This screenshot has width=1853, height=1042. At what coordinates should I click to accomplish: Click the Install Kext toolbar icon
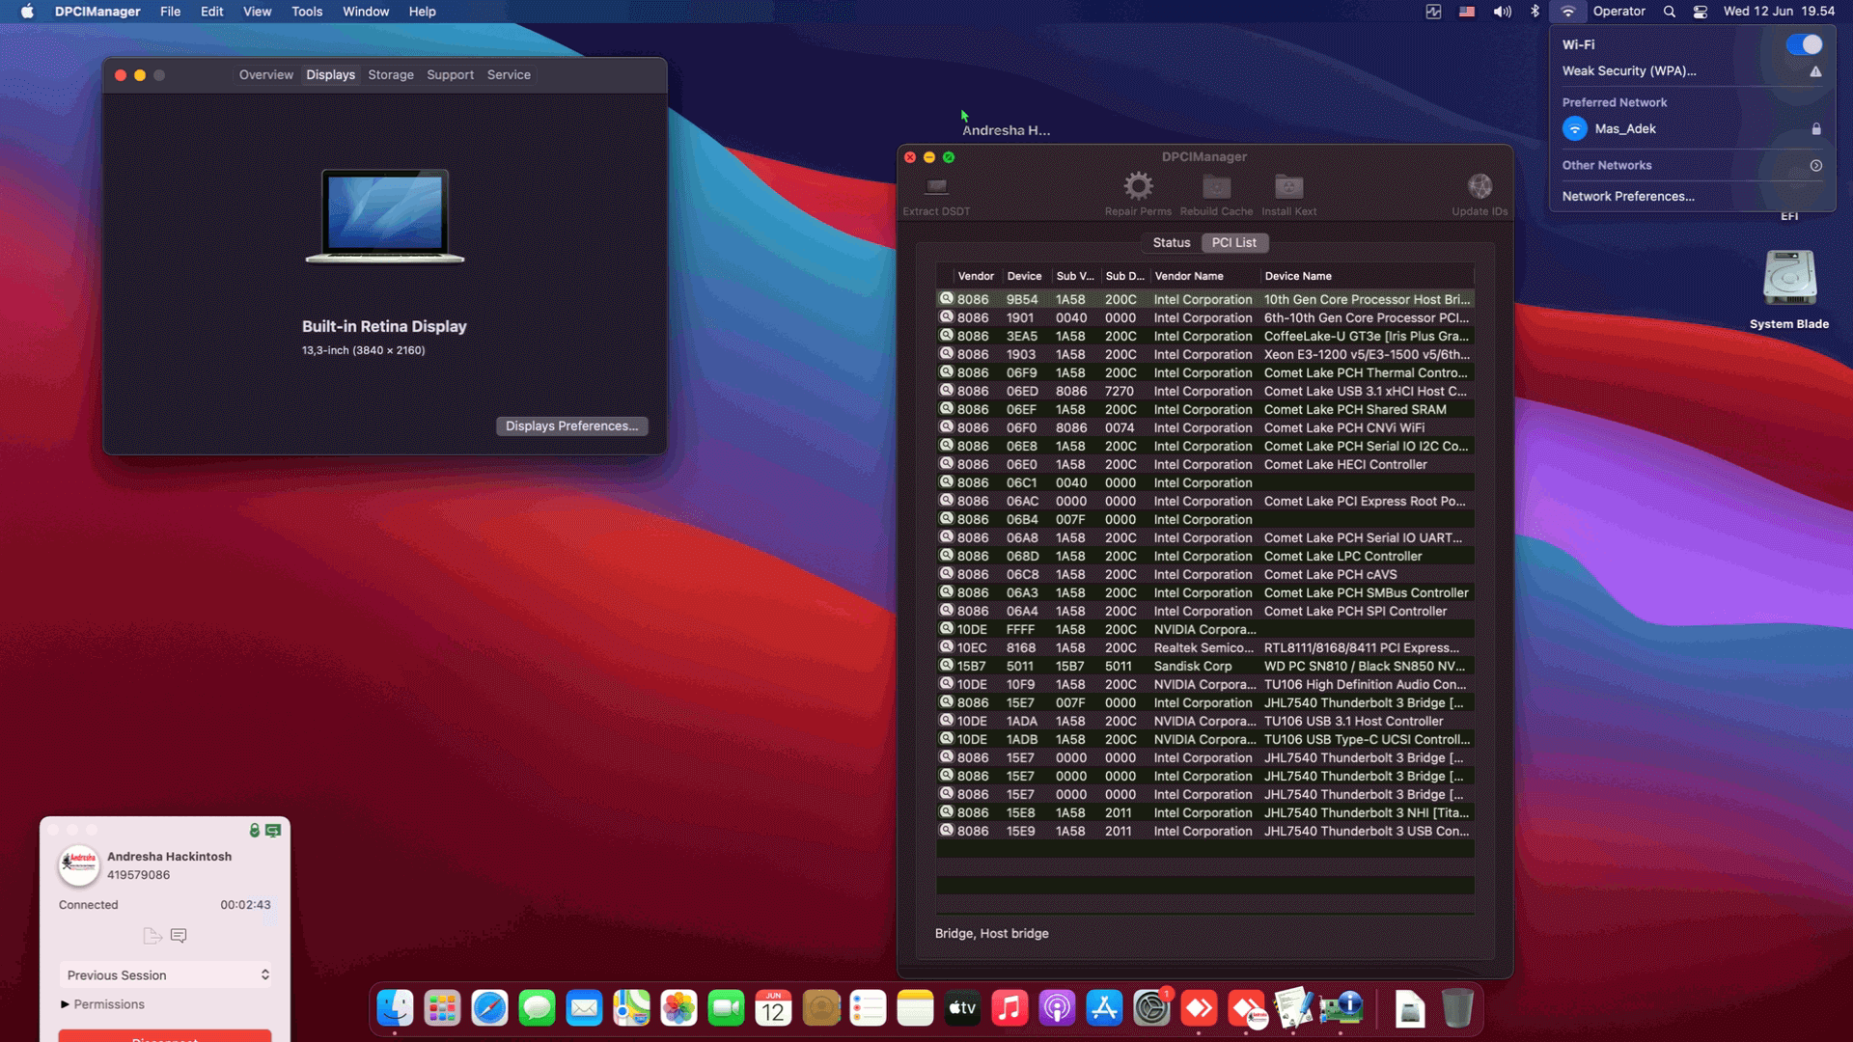coord(1288,185)
